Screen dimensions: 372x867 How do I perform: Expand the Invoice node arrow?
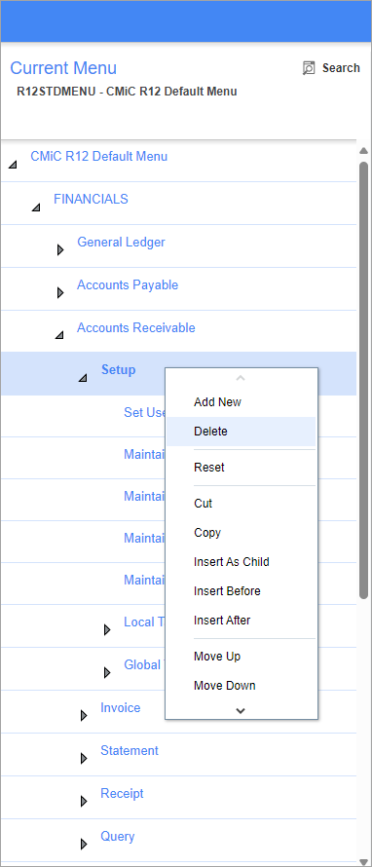(x=84, y=716)
